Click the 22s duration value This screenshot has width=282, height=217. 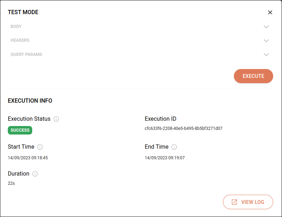[x=11, y=183]
